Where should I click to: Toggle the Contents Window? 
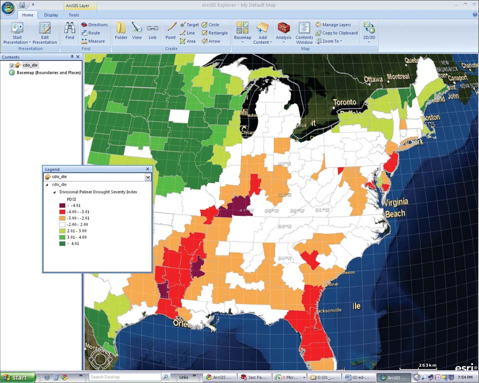pyautogui.click(x=304, y=33)
